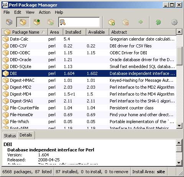The width and height of the screenshot is (184, 177).
Task: Select the Date-Calc package name
Action: [19, 39]
